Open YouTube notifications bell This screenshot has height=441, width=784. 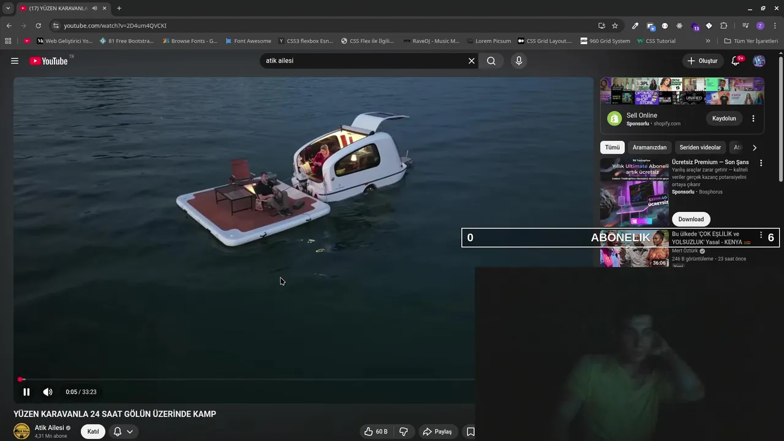click(x=737, y=61)
